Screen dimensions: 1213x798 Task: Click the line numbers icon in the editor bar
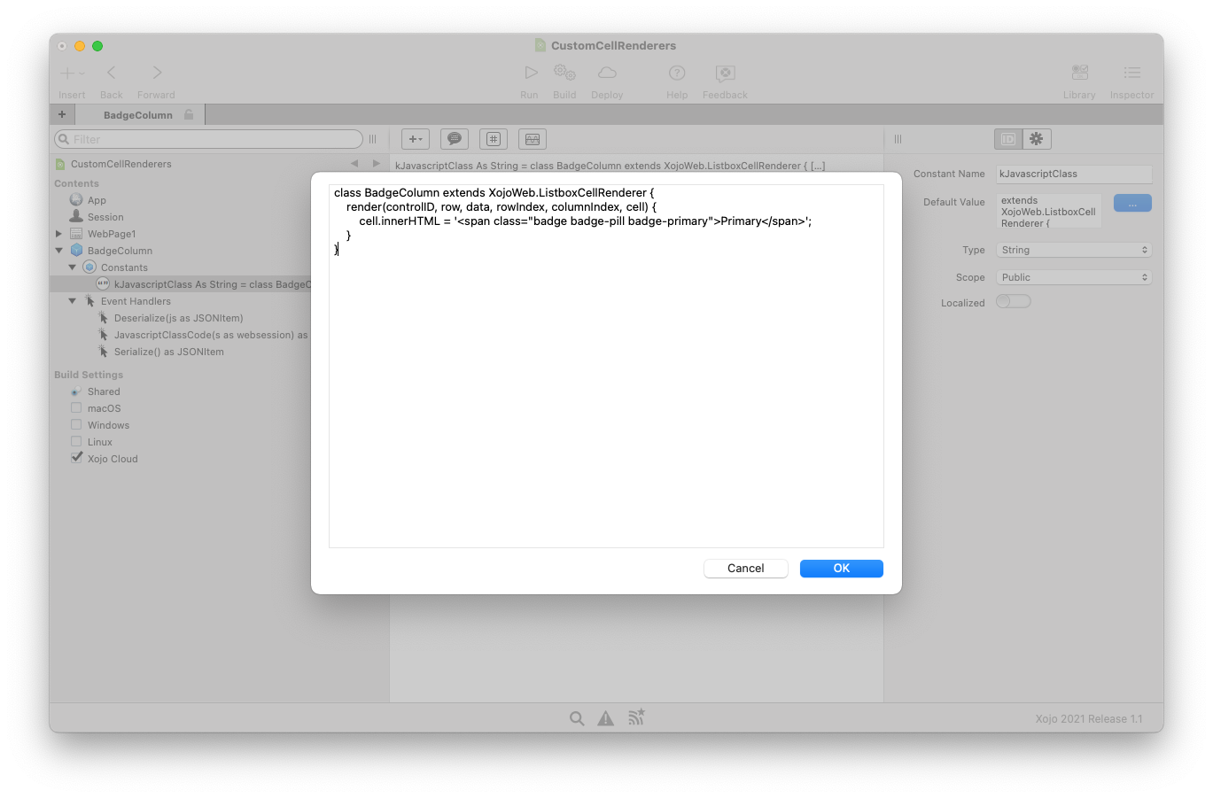tap(493, 138)
